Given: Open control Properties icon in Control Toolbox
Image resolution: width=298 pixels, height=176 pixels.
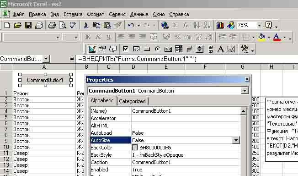Looking at the screenshot, I should coord(102,49).
